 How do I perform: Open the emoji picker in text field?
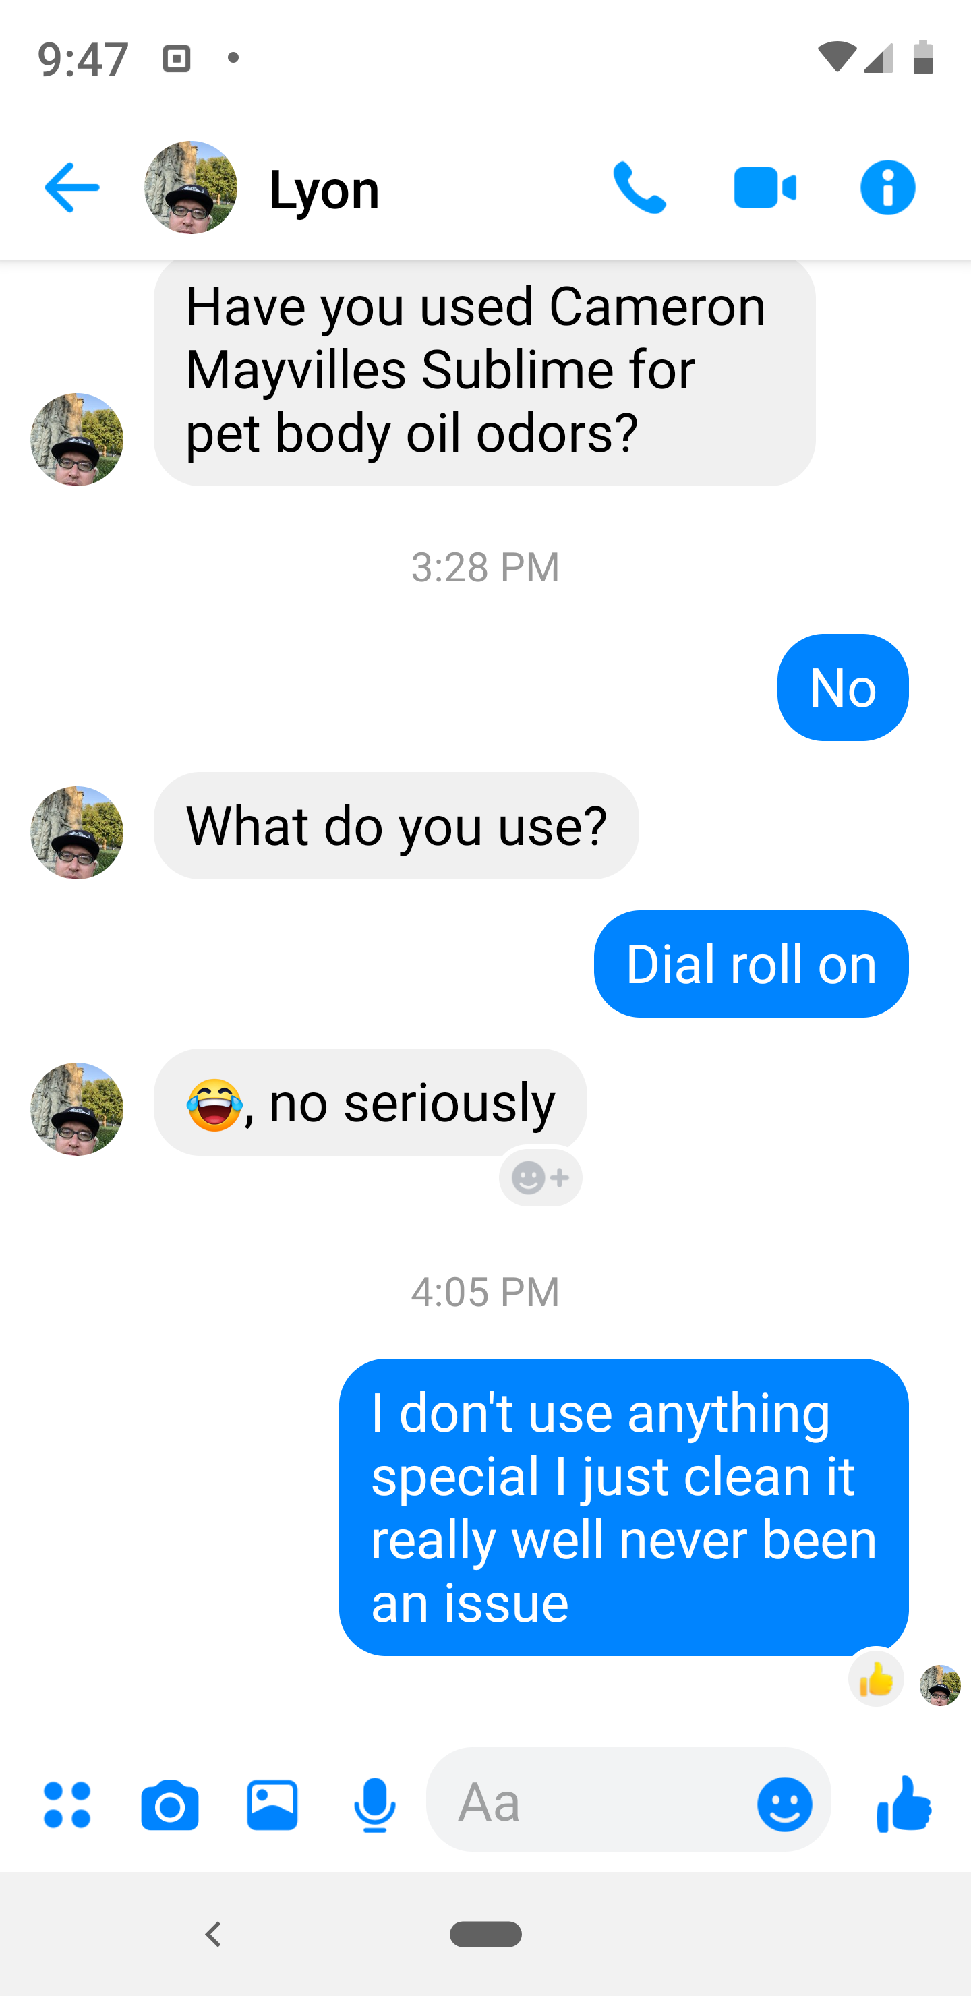point(784,1804)
